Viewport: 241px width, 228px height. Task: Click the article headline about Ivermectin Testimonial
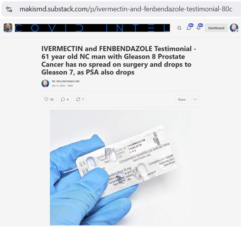tap(118, 60)
